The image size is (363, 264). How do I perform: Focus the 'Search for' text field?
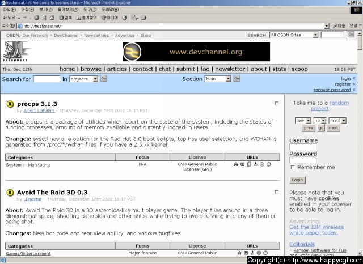[47, 79]
